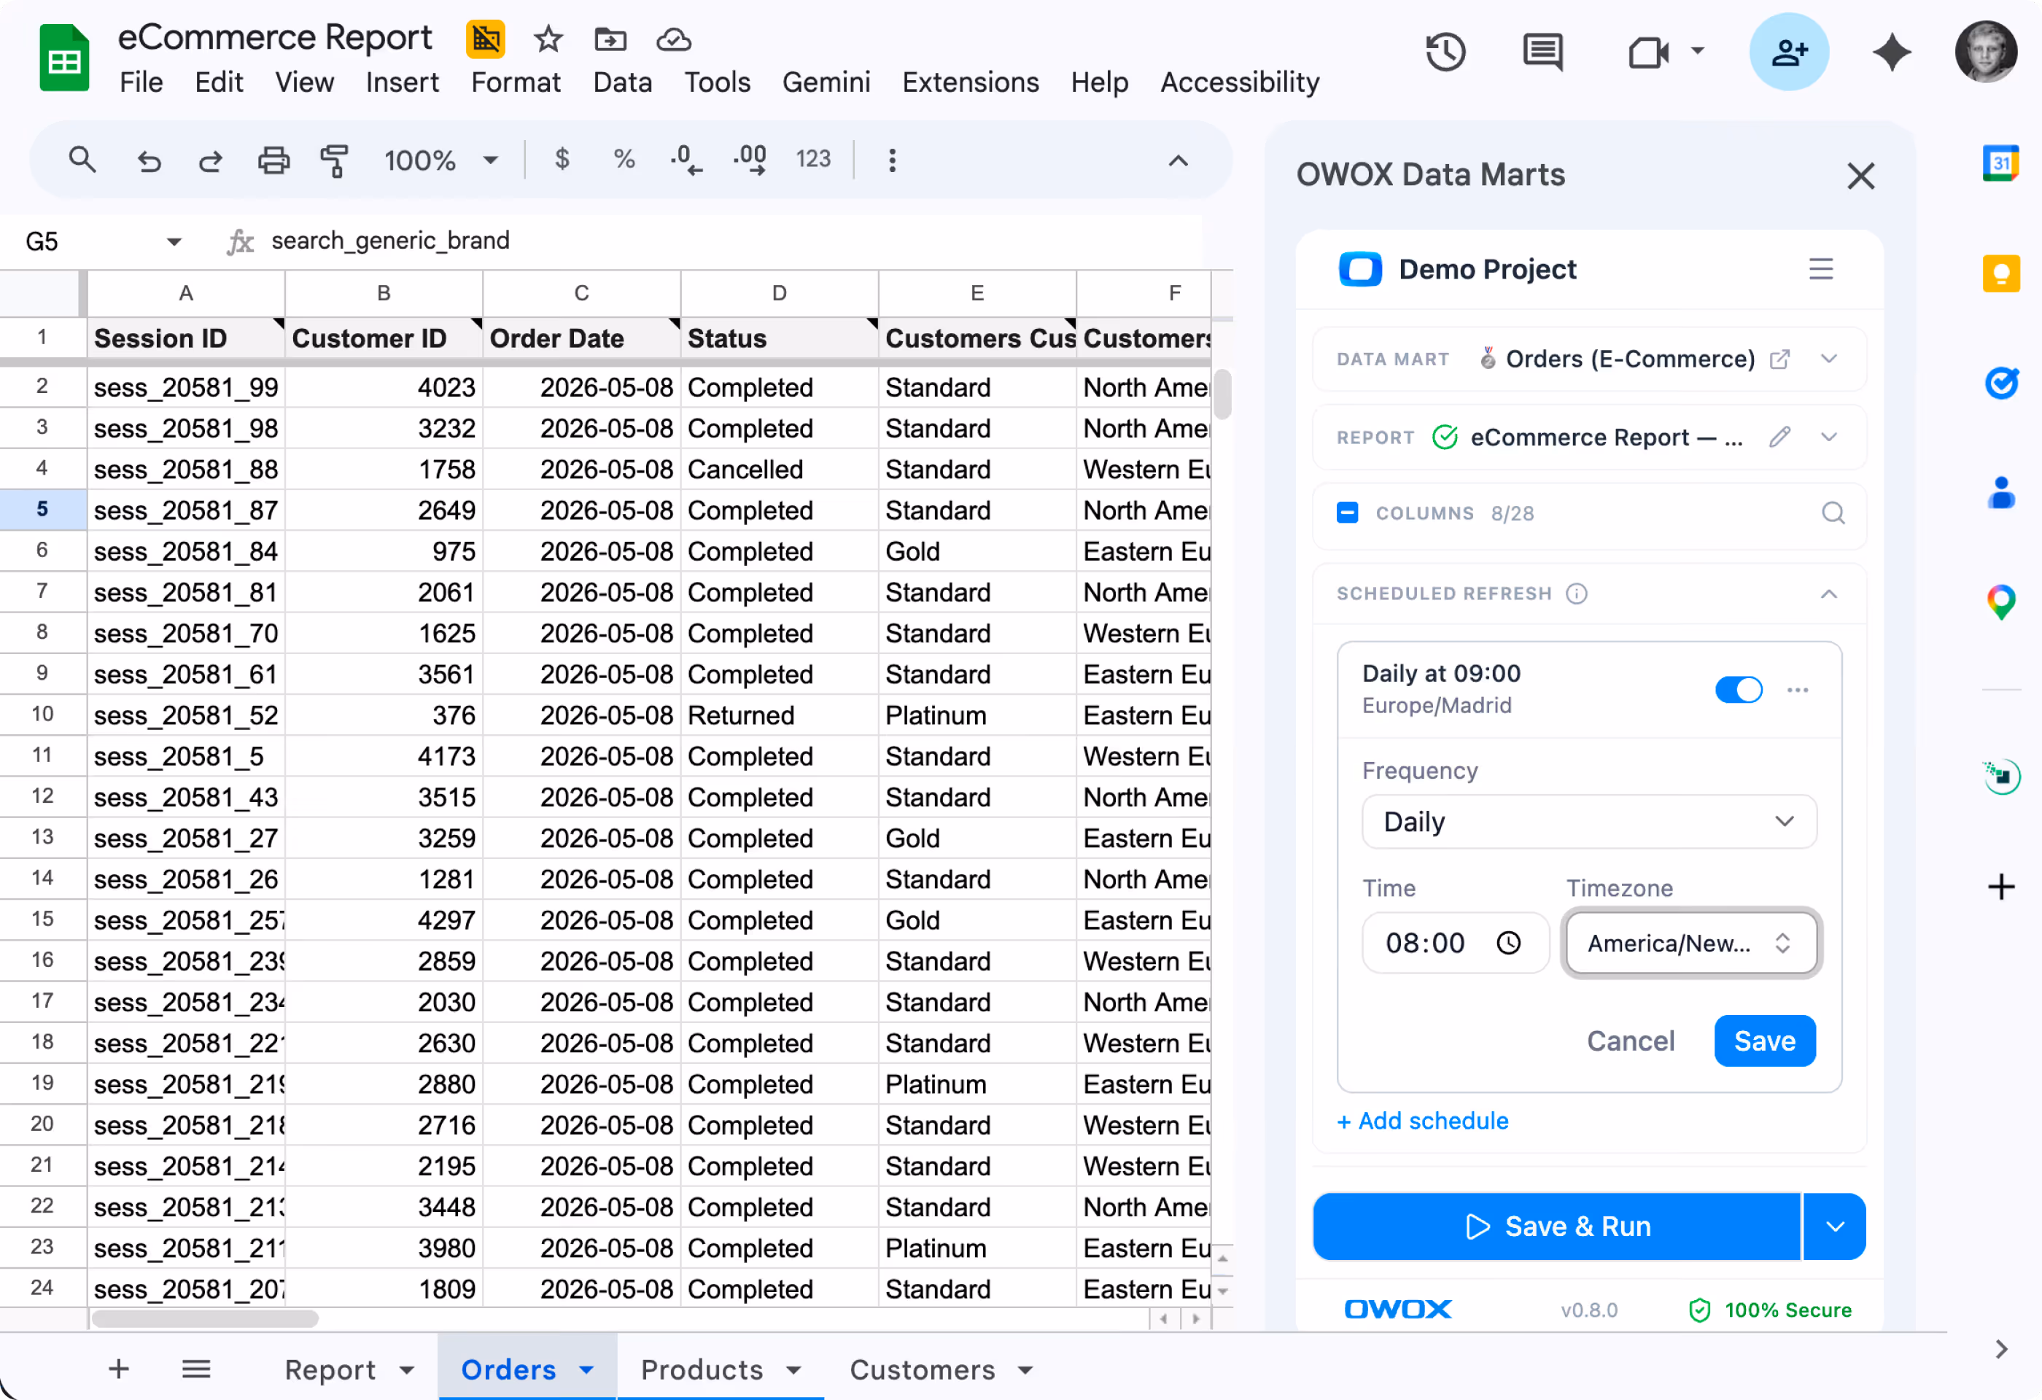Star the eCommerce Report document
The image size is (2042, 1400).
tap(548, 39)
